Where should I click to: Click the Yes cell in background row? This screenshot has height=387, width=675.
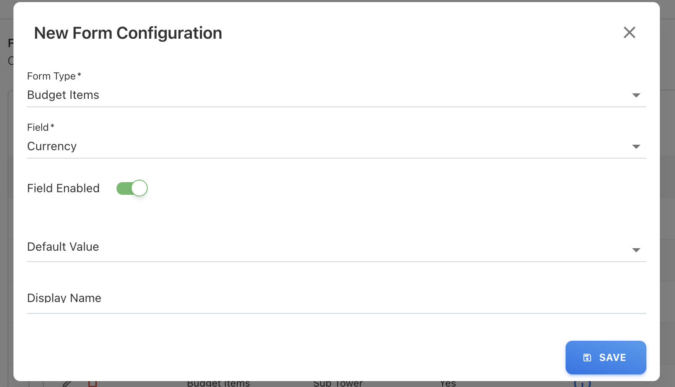(x=448, y=384)
